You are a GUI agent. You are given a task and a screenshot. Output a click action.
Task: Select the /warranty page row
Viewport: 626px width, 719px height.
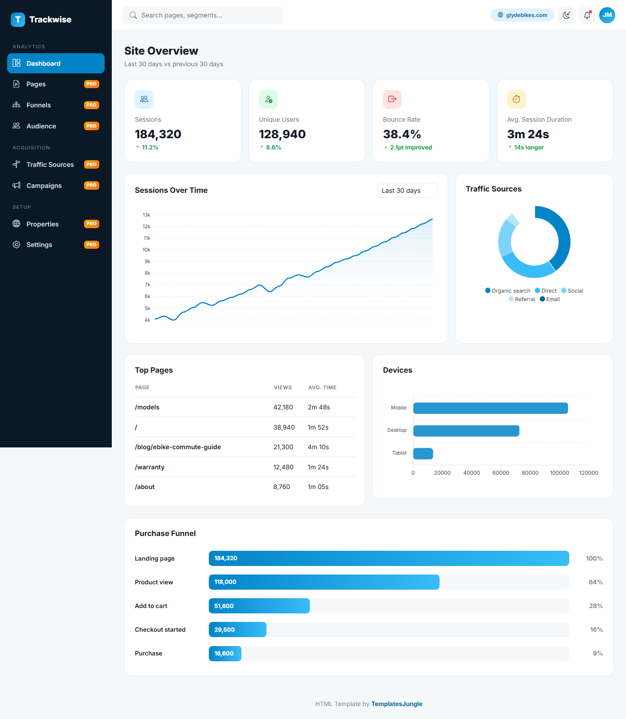click(x=245, y=467)
